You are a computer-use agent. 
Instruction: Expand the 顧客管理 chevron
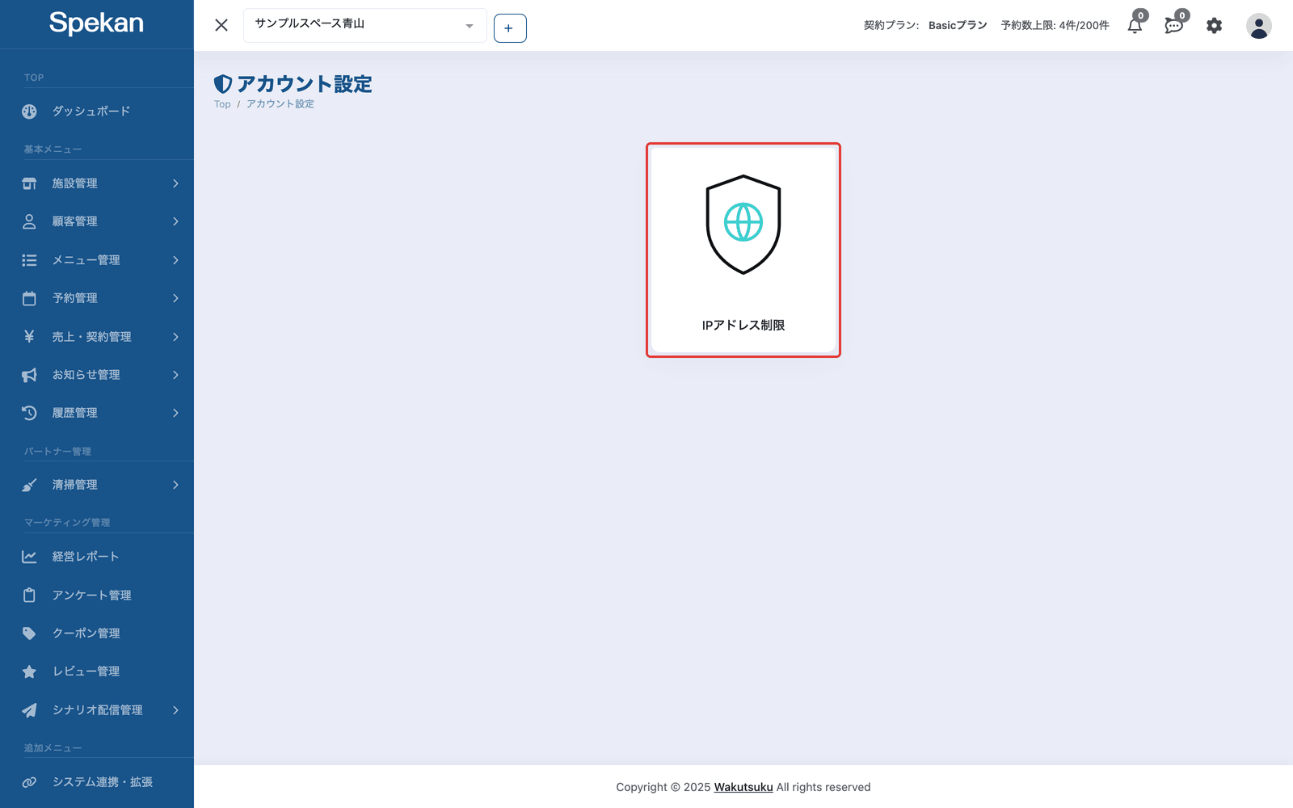pyautogui.click(x=175, y=221)
